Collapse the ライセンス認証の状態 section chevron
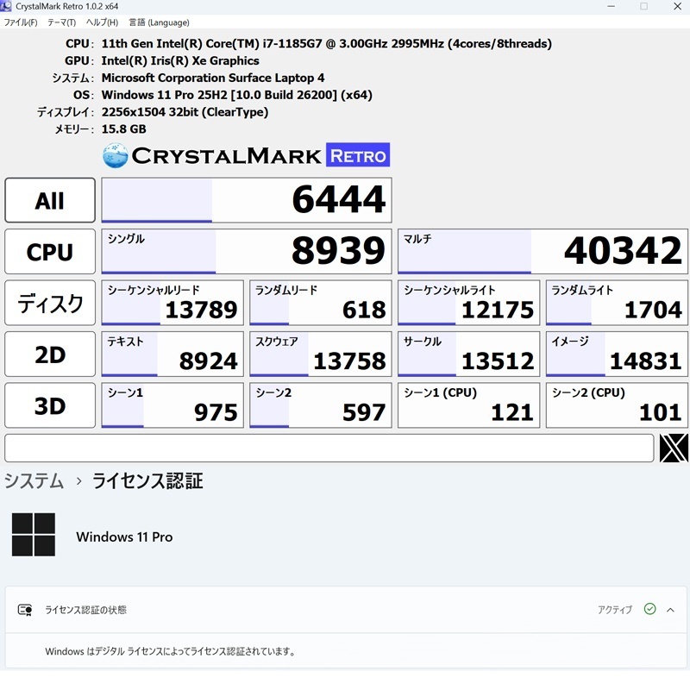This screenshot has height=690, width=690. click(x=670, y=610)
